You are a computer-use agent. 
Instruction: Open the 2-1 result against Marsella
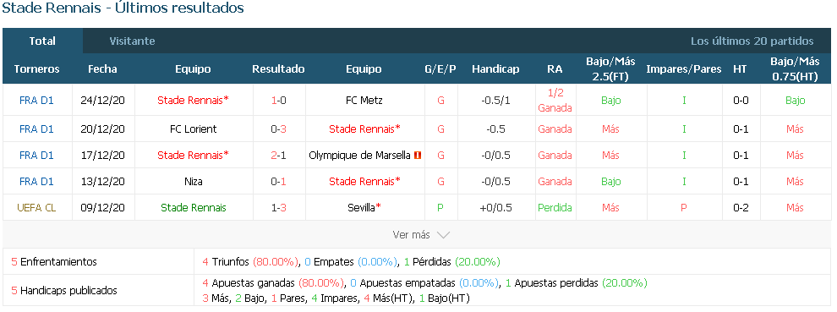(x=279, y=156)
